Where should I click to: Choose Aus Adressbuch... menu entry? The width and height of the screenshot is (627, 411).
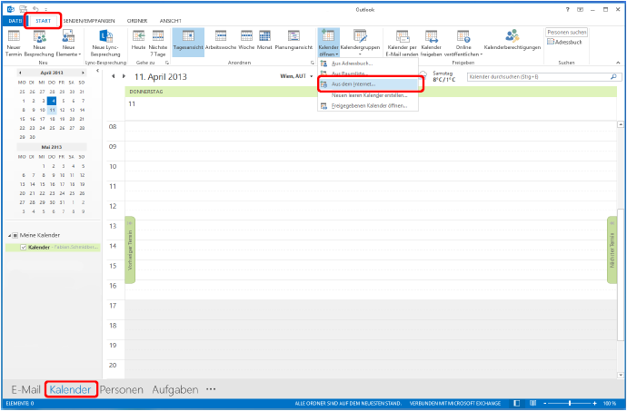point(368,64)
